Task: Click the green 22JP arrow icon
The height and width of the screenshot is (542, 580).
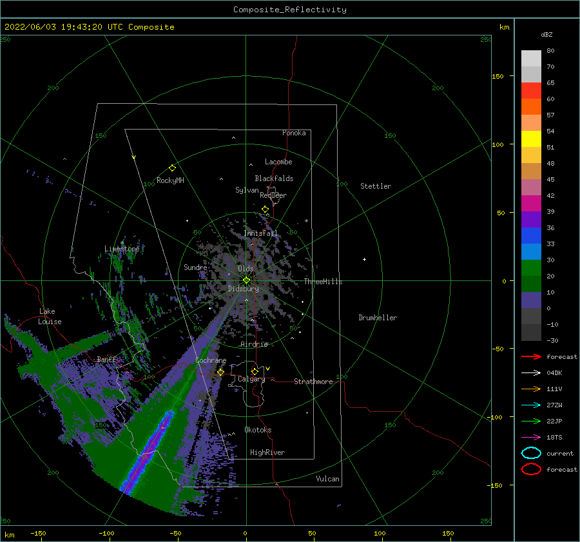Action: tap(531, 421)
